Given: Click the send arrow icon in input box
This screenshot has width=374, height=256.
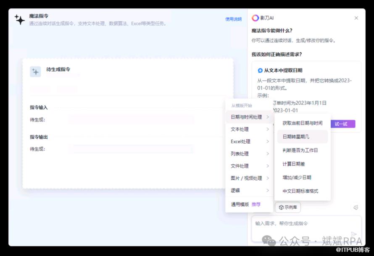Looking at the screenshot, I should coord(354,234).
